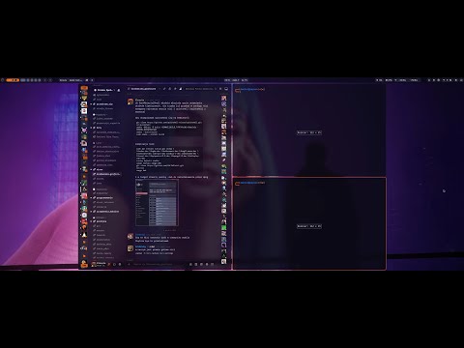Screen dimensions: 464x348
Task: Open the Tux penguin server icon
Action: [84, 235]
